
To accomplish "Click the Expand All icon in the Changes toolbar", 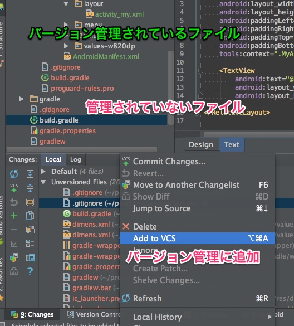I will [x=30, y=174].
